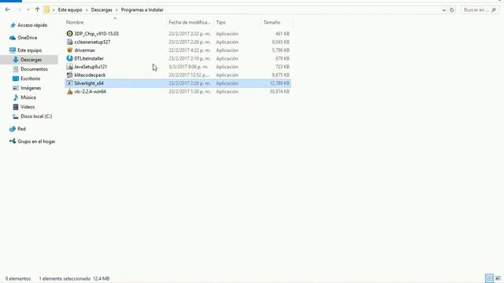
Task: Click the 'Disco local (C:)' drive icon
Action: pyautogui.click(x=16, y=116)
